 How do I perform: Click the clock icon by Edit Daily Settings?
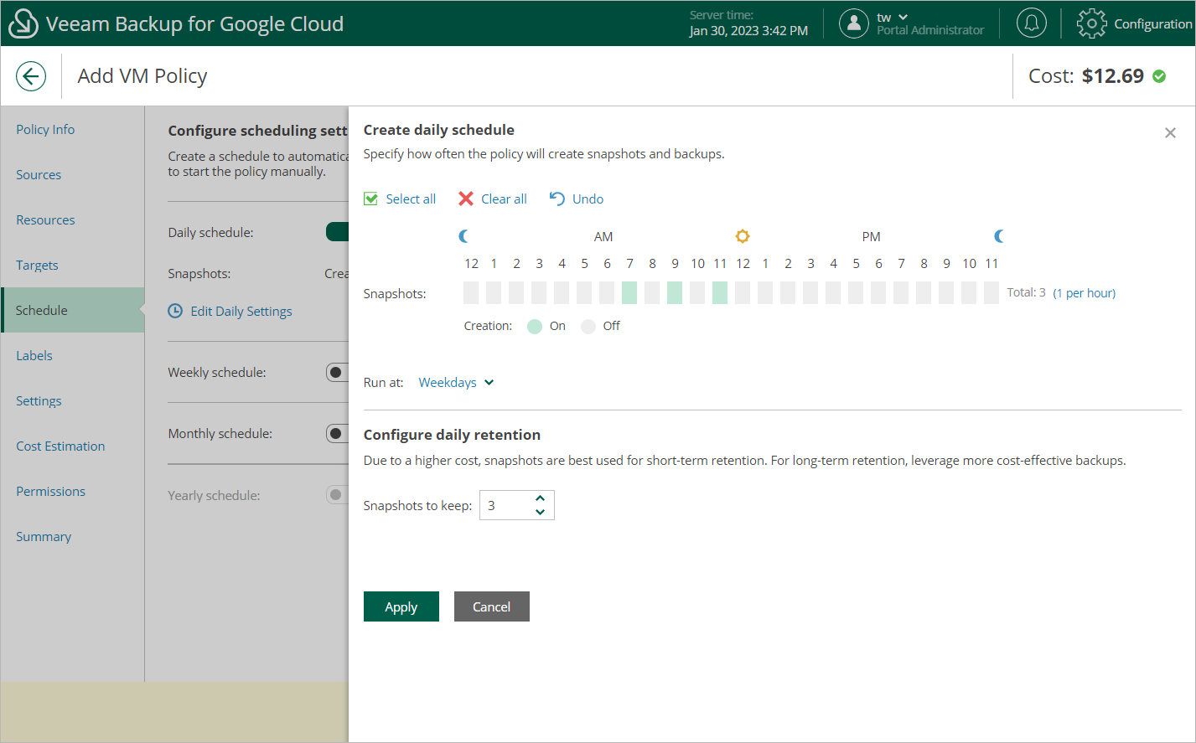(x=175, y=311)
